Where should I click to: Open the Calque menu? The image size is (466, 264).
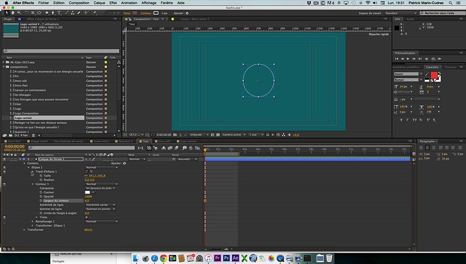click(99, 3)
